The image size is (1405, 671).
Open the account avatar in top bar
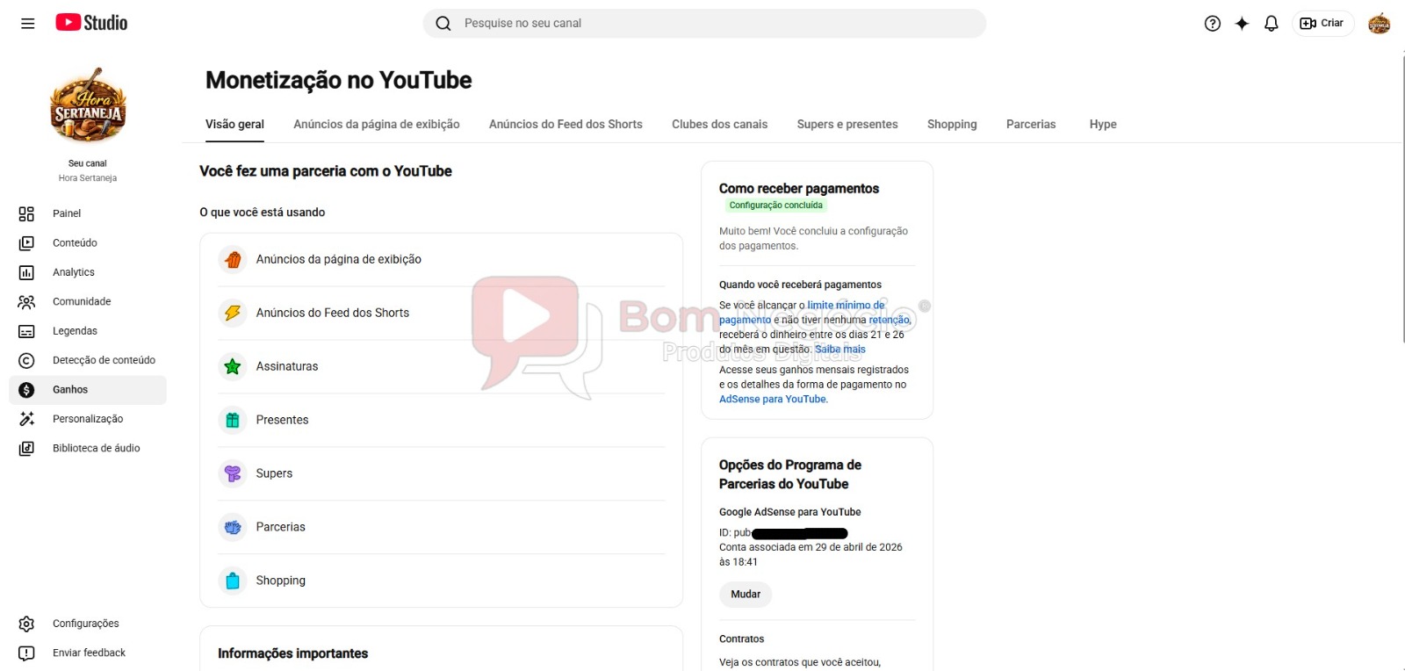click(x=1380, y=24)
